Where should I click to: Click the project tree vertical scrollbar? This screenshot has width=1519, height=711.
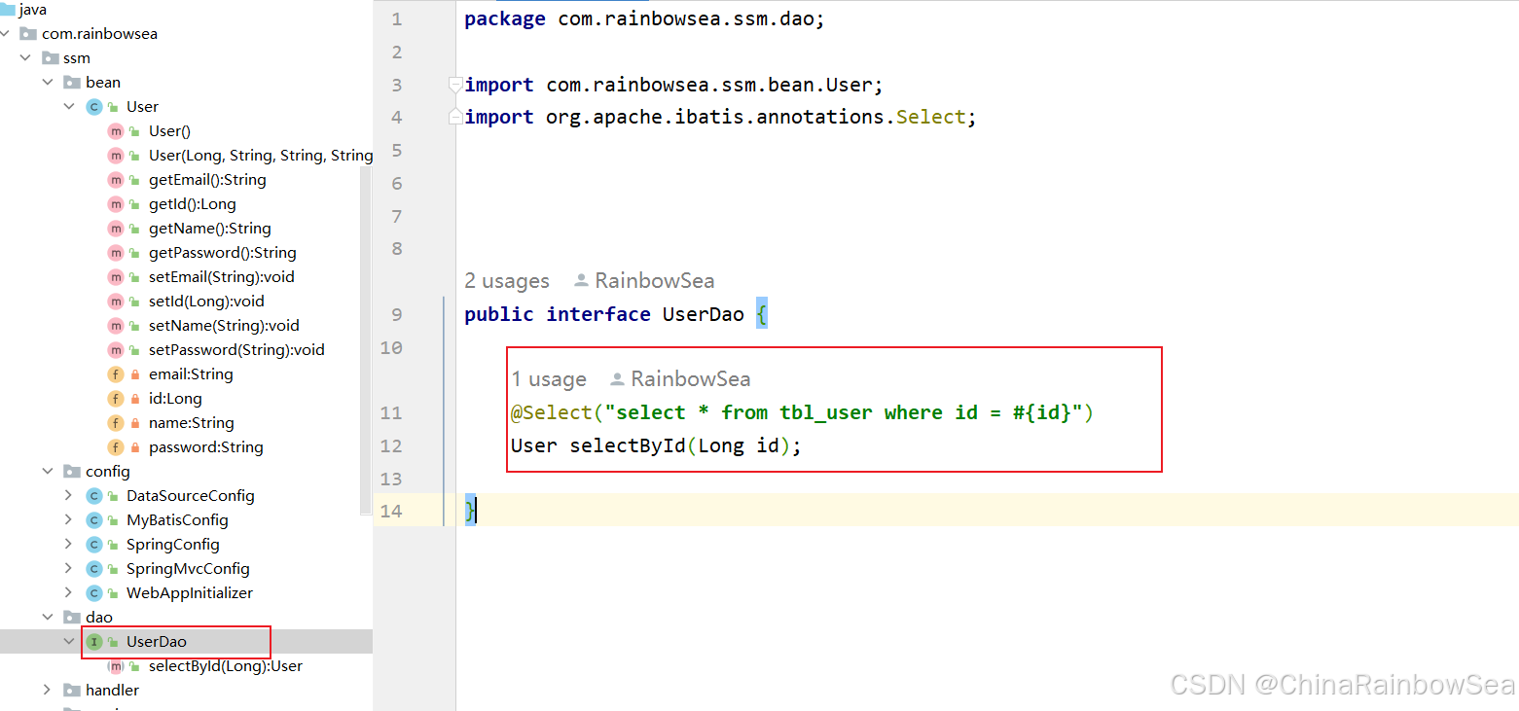point(366,340)
